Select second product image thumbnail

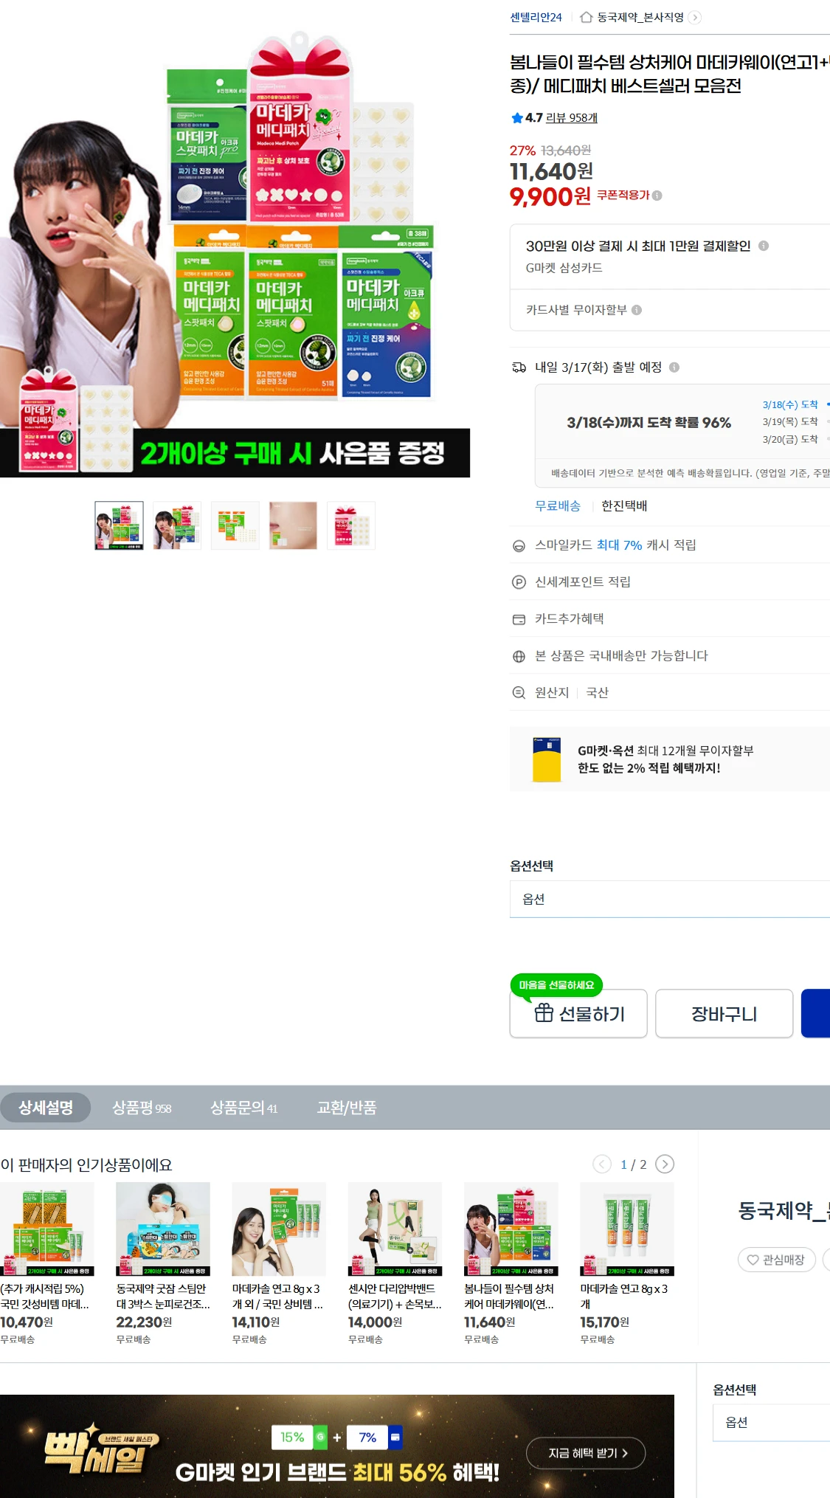click(177, 525)
